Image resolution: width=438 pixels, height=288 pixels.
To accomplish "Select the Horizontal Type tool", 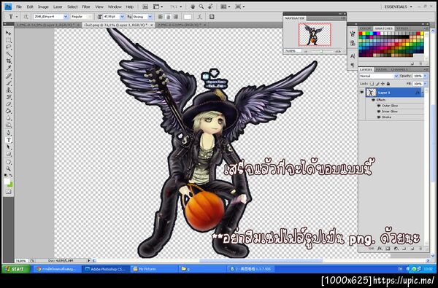I will pos(9,140).
